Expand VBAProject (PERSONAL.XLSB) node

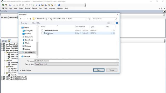[x=2, y=79]
